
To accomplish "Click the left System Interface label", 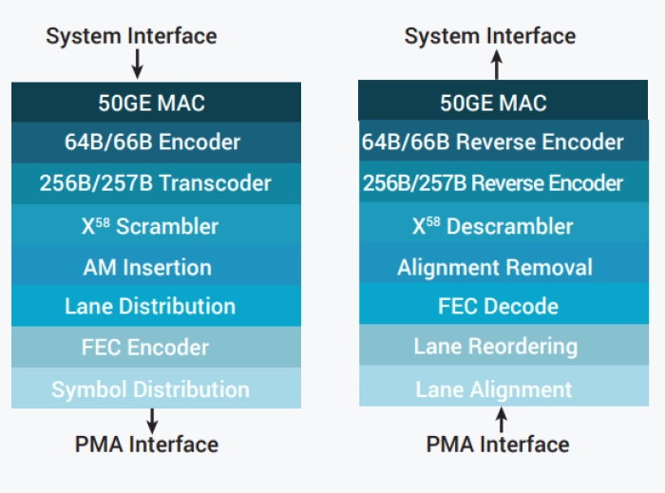I will coord(131,36).
